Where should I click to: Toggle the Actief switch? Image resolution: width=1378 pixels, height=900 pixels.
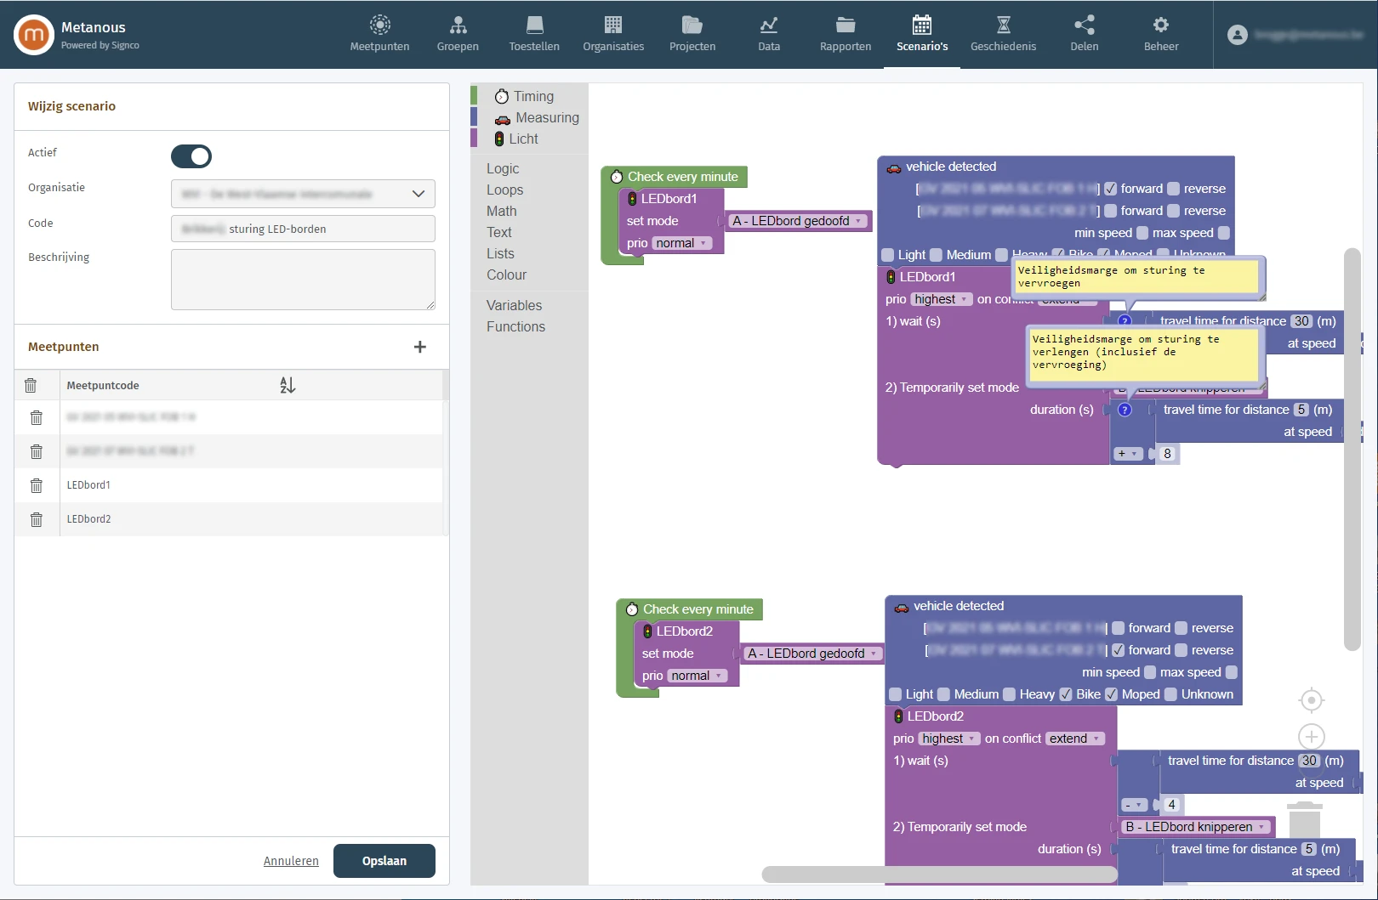tap(191, 156)
